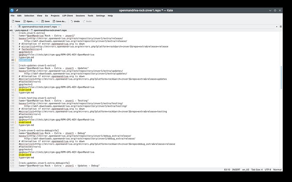Click the baseurl line ending /debug_extra/release/ on line 111
This screenshot has width=292, height=182.
(75, 136)
